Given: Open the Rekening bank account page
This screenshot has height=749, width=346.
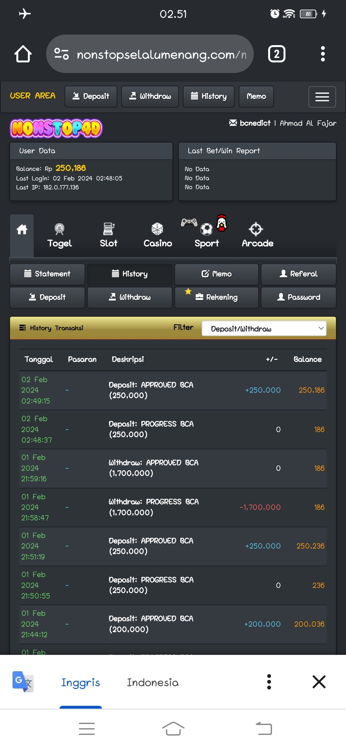Looking at the screenshot, I should tap(217, 297).
